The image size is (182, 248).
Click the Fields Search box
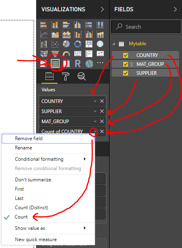[146, 27]
